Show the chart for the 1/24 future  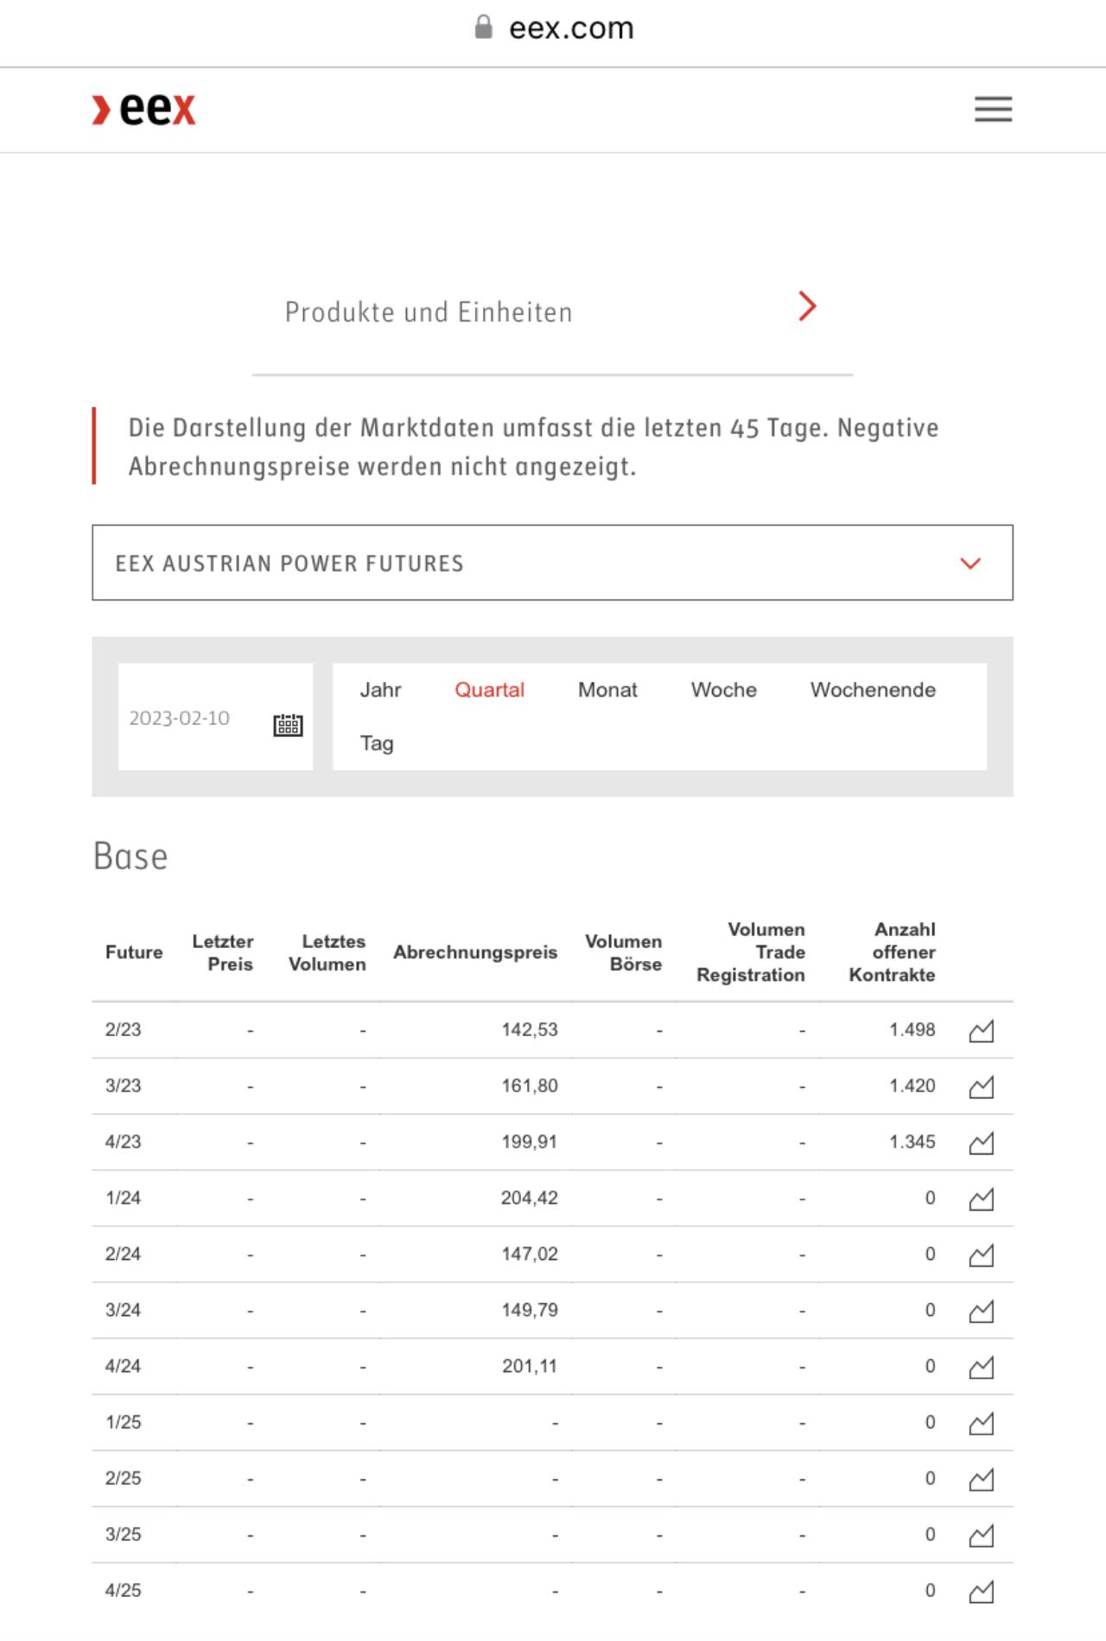point(982,1199)
